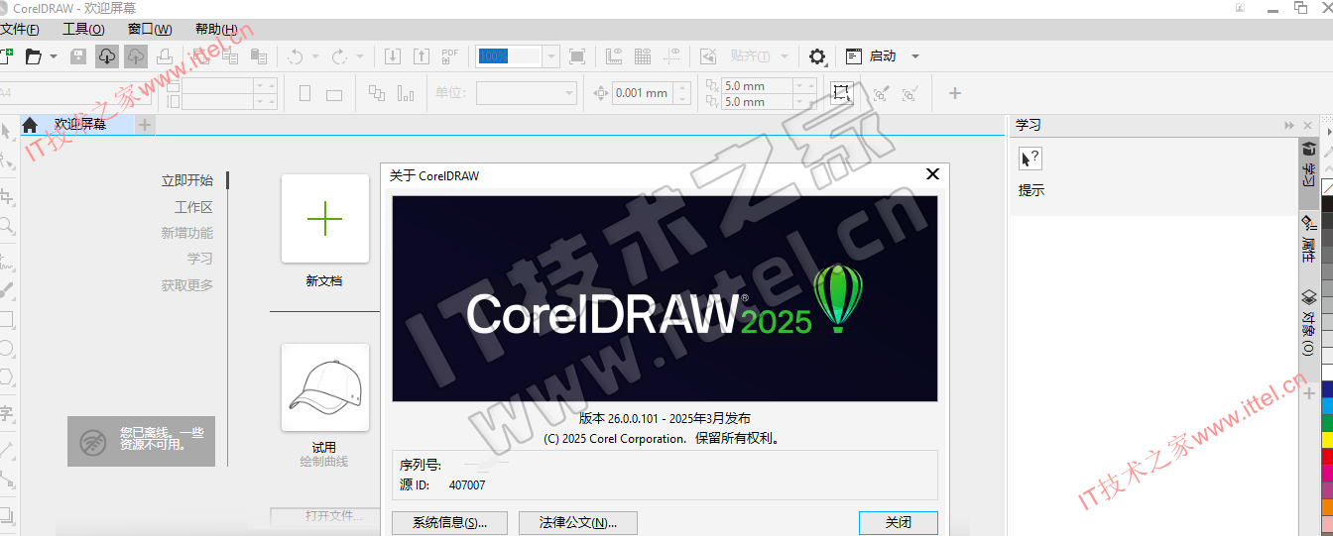The image size is (1333, 536).
Task: Open the 窗口 menu
Action: click(150, 29)
